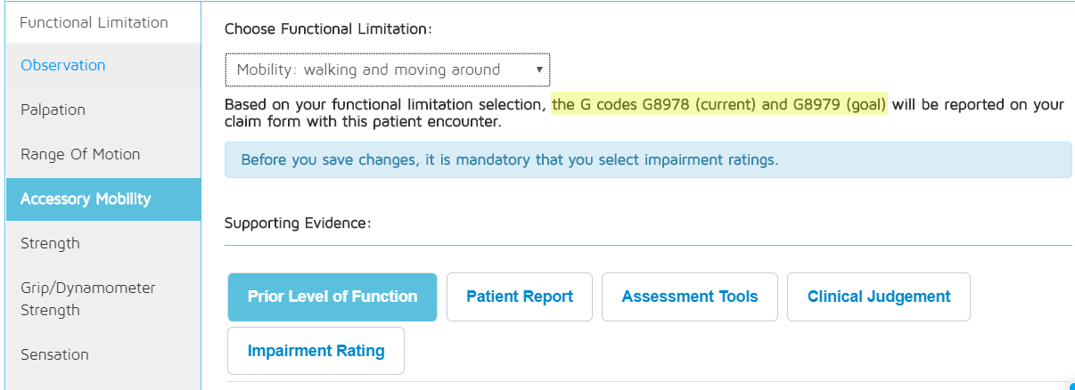Open the Functional Limitation sidebar tab

[x=94, y=22]
